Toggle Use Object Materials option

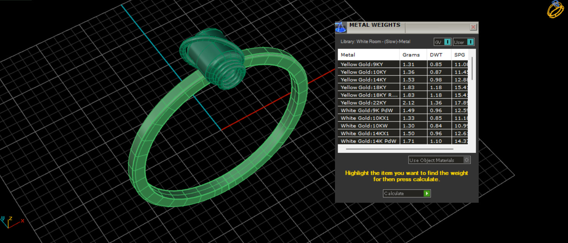tap(439, 160)
